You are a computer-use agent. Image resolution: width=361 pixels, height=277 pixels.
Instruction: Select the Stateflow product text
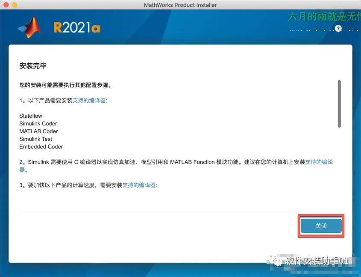coord(31,116)
